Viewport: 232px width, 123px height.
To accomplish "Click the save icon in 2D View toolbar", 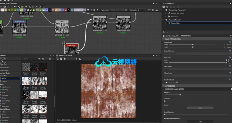I will click(x=61, y=59).
